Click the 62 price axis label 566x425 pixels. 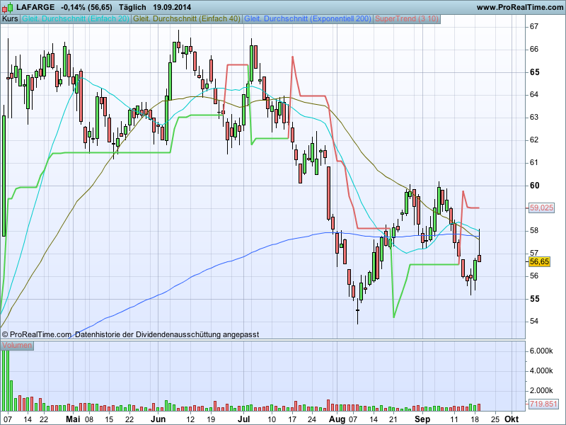point(534,140)
